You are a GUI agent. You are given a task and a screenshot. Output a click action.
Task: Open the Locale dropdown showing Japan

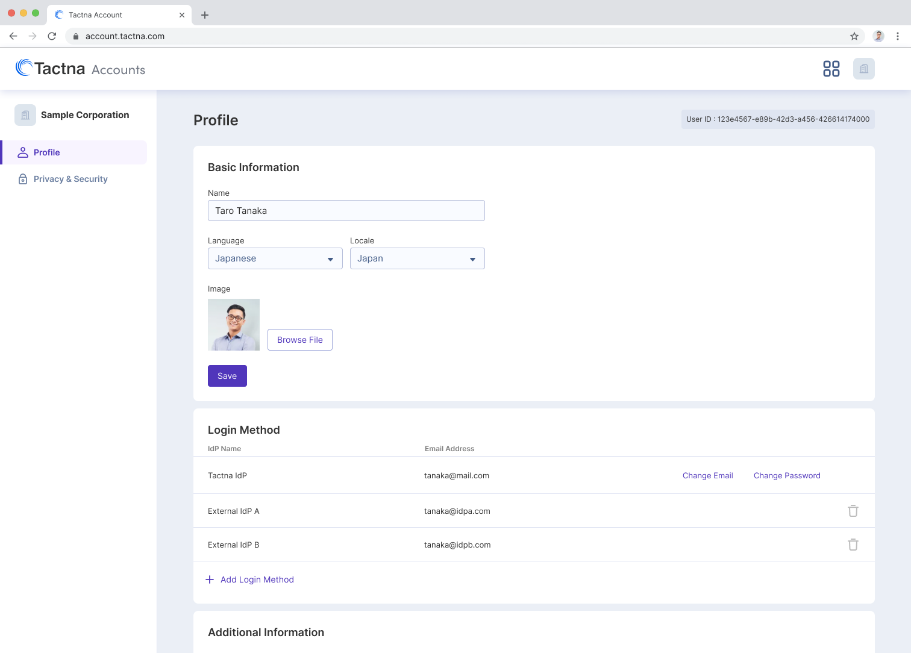pos(417,258)
